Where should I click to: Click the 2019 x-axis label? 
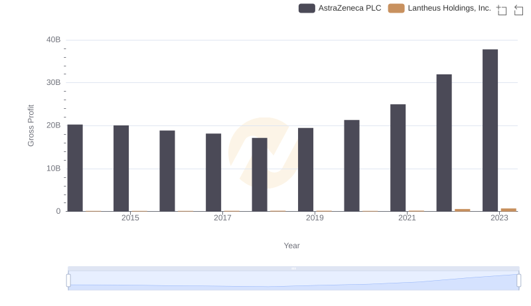tap(315, 218)
